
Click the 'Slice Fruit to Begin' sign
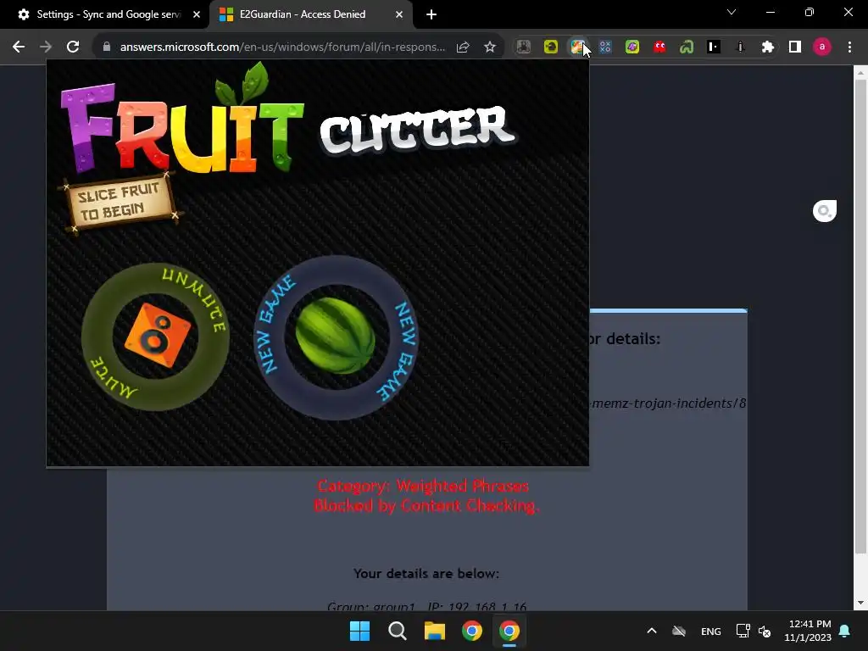(x=119, y=202)
